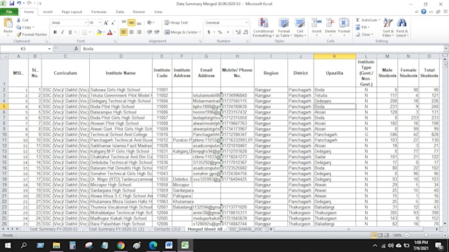Click the Increase Decimal icon
Screen dimensions: 449x252
[x=238, y=32]
